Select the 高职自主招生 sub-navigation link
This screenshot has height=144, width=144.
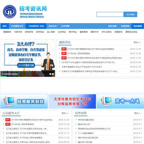coord(131,32)
